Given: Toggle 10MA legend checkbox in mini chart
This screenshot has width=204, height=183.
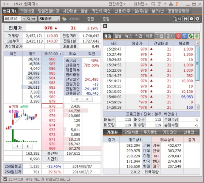Looking at the screenshot, I should click(x=10, y=112).
